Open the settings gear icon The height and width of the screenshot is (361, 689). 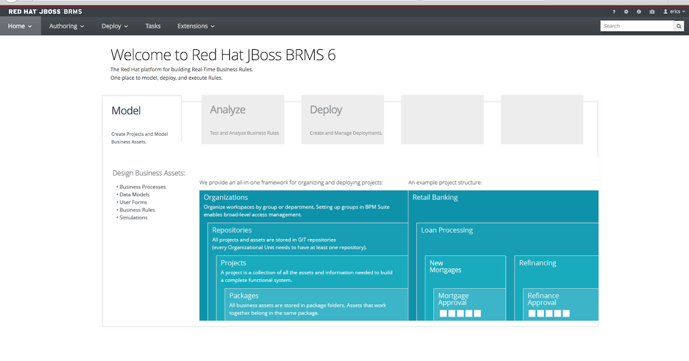[626, 11]
